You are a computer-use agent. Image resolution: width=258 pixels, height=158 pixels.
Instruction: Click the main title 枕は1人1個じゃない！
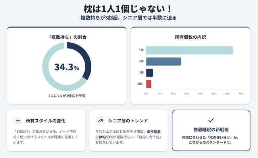point(129,8)
